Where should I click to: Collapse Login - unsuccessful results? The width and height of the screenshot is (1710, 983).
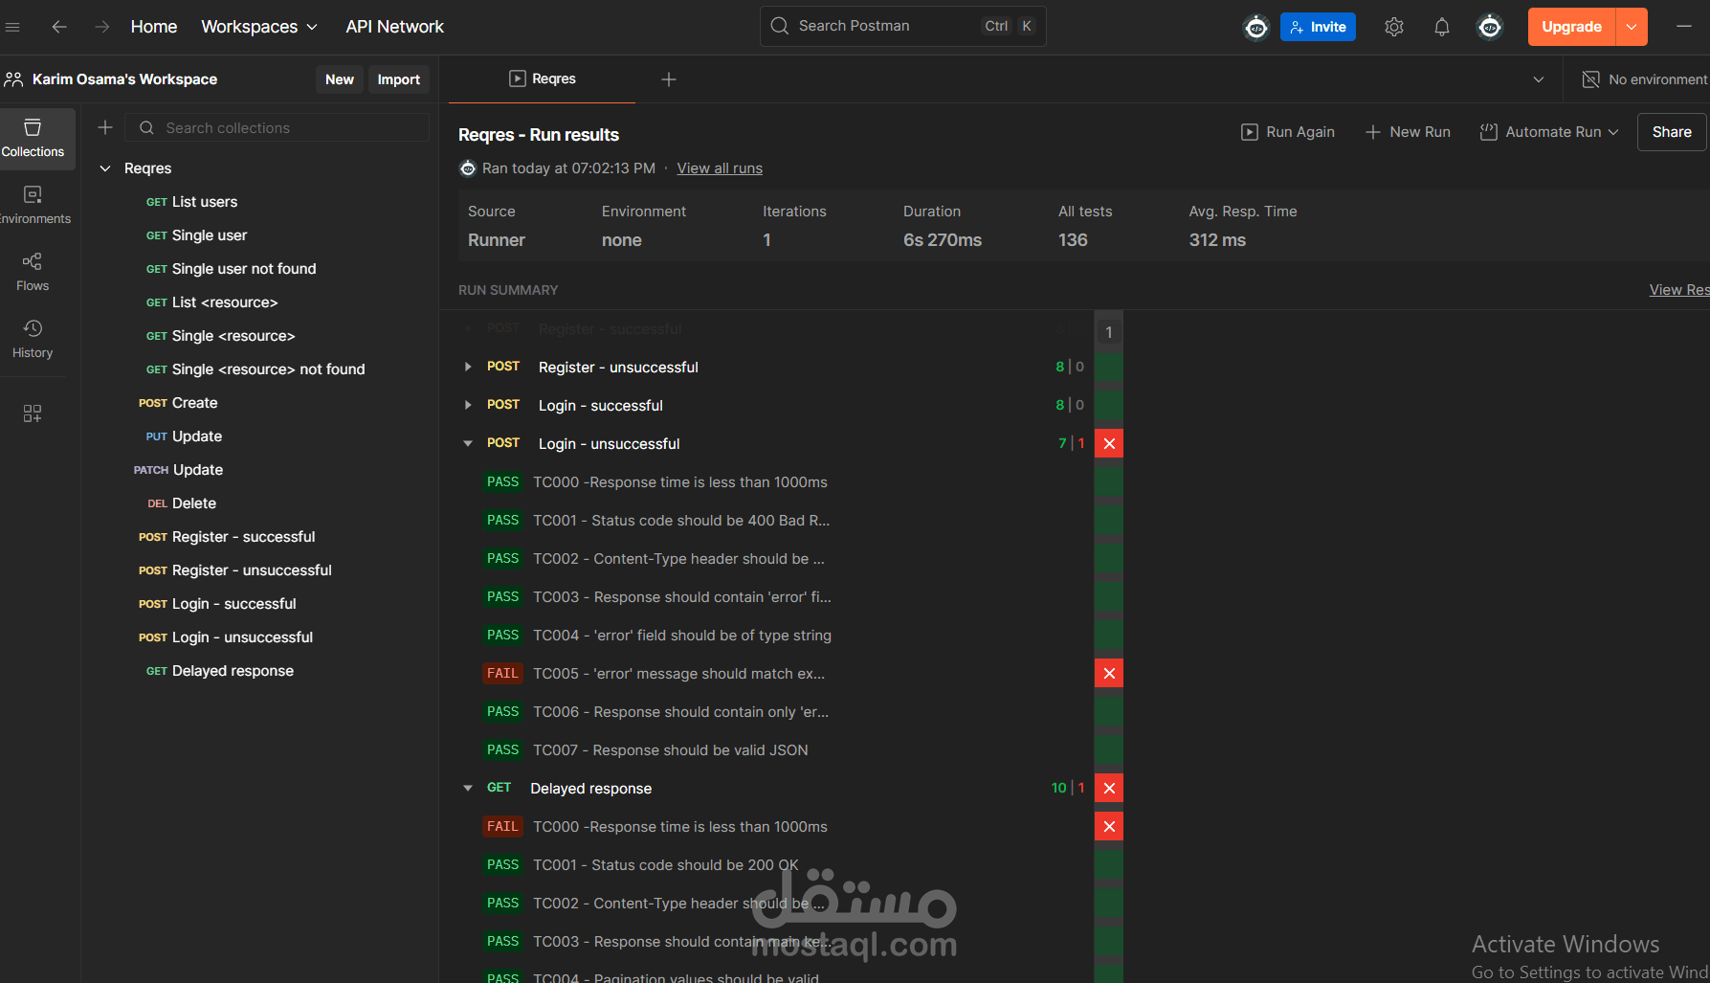468,443
